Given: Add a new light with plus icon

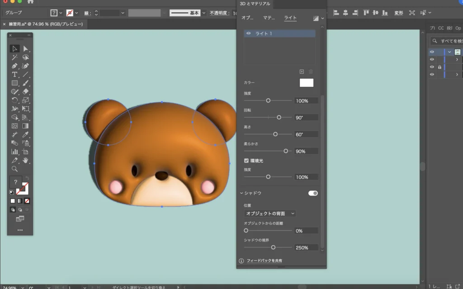Looking at the screenshot, I should click(x=302, y=71).
